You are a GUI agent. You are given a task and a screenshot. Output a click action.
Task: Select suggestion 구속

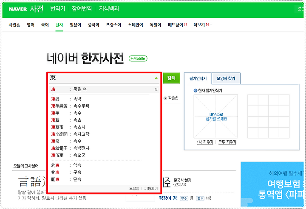coord(104,173)
